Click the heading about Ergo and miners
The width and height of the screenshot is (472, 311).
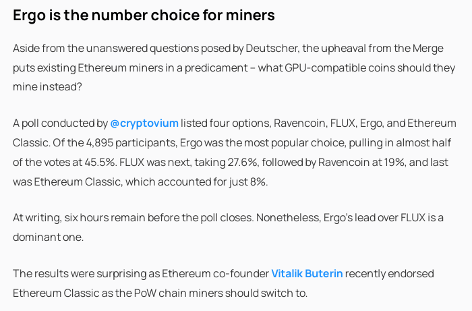point(144,15)
